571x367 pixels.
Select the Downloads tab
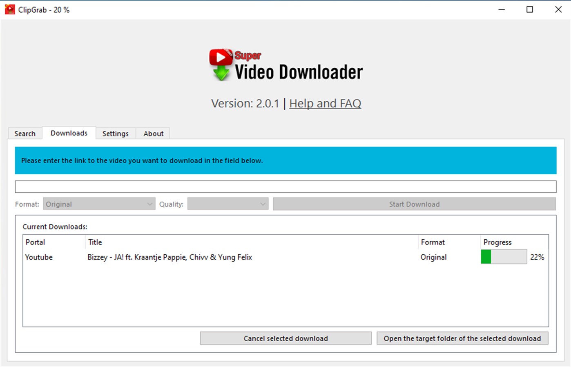[69, 133]
